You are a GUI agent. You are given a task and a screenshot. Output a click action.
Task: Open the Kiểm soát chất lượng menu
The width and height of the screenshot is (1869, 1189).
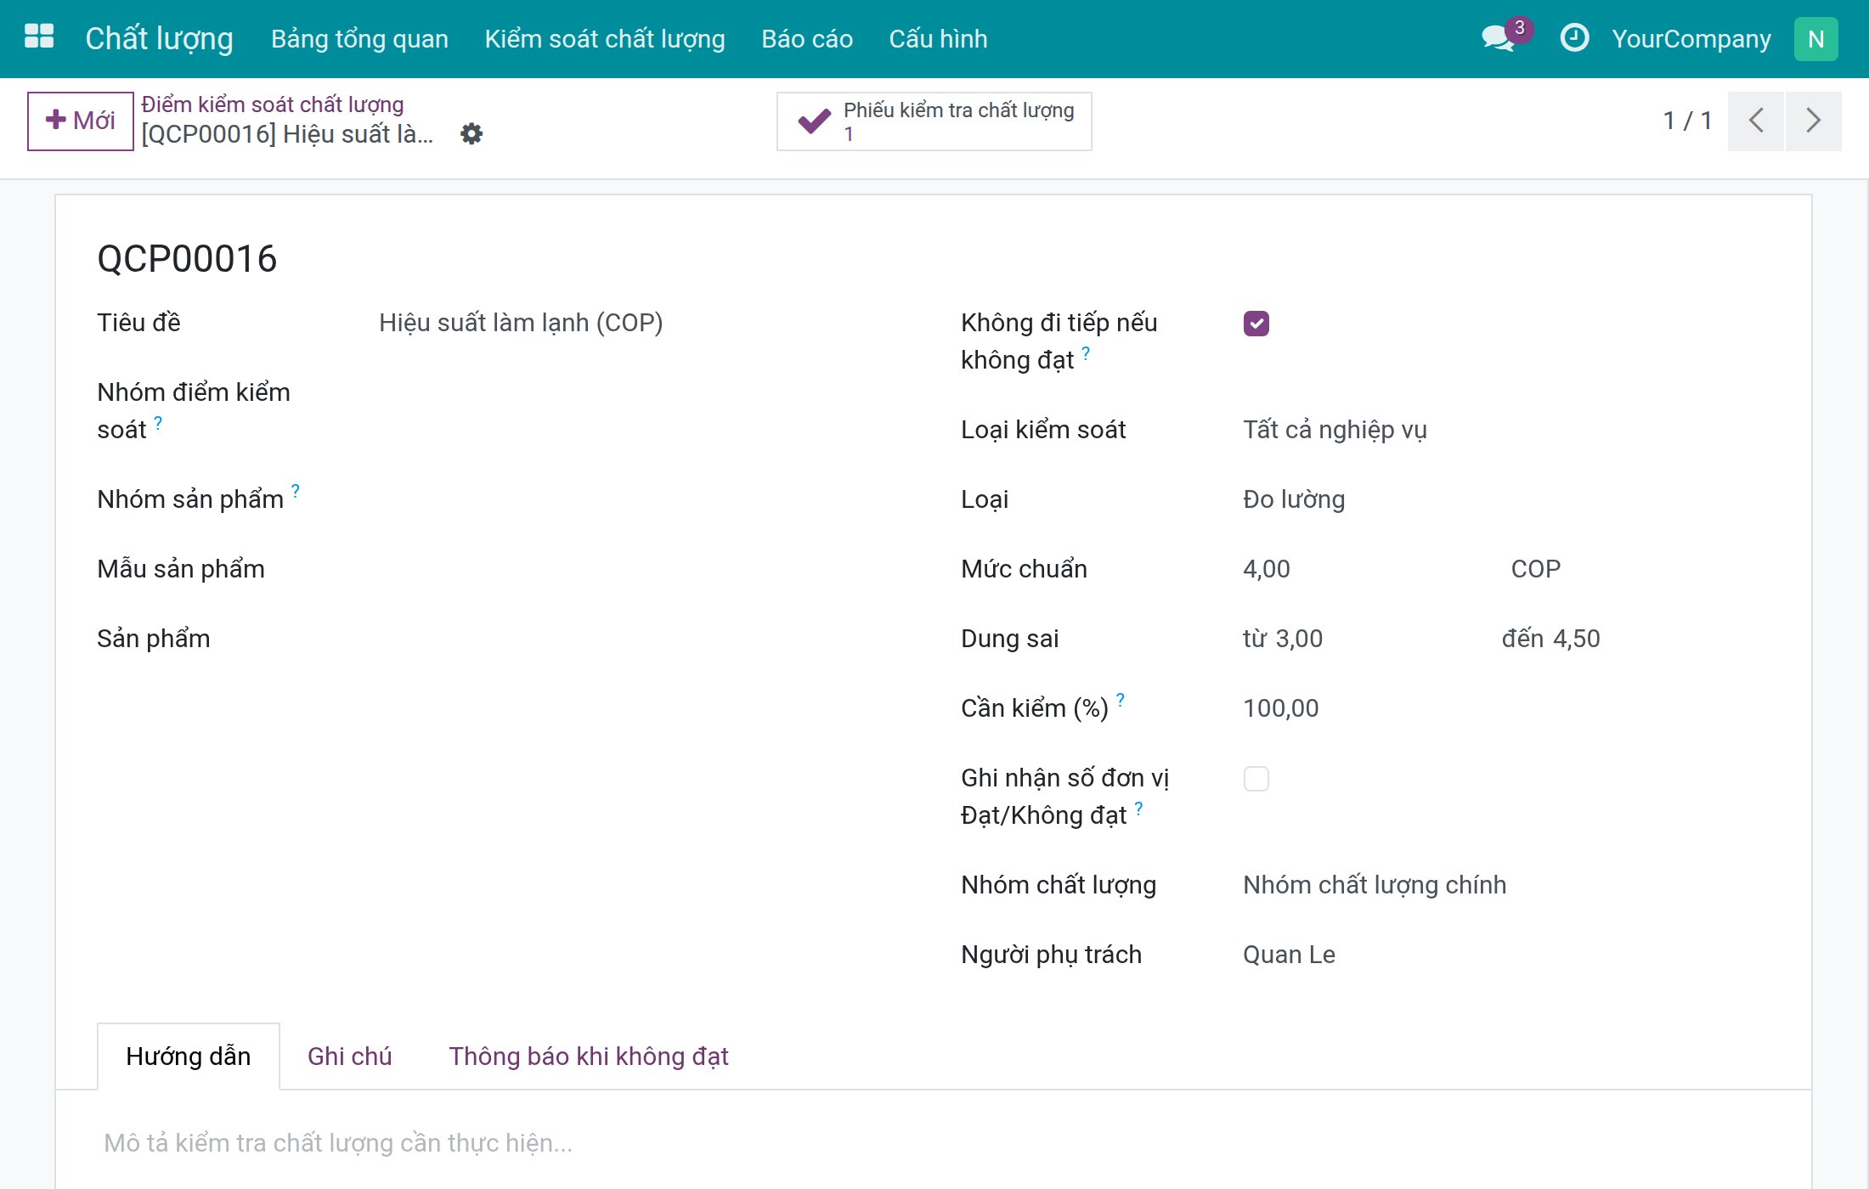[x=605, y=39]
